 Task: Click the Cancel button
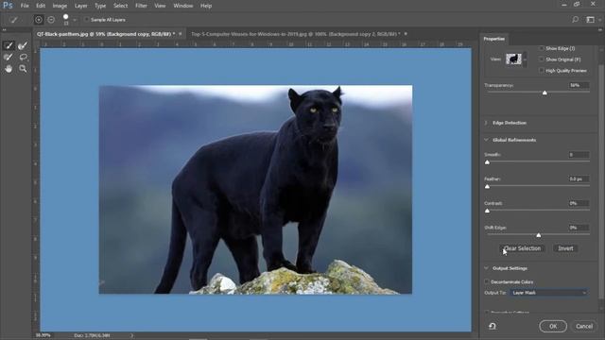pyautogui.click(x=584, y=326)
